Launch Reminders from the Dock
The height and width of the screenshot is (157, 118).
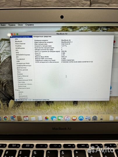pyautogui.click(x=40, y=118)
